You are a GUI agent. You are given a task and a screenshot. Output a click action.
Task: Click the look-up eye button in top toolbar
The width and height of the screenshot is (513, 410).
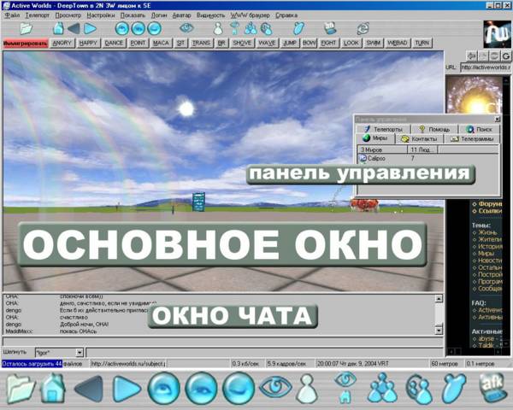click(x=122, y=28)
